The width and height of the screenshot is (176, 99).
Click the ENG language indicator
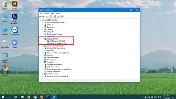click(160, 97)
